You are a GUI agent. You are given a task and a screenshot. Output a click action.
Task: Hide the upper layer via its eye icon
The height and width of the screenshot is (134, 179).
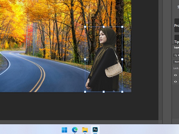pos(175,75)
